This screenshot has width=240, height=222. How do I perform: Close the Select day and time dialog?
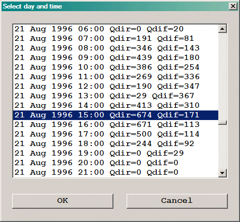point(233,6)
